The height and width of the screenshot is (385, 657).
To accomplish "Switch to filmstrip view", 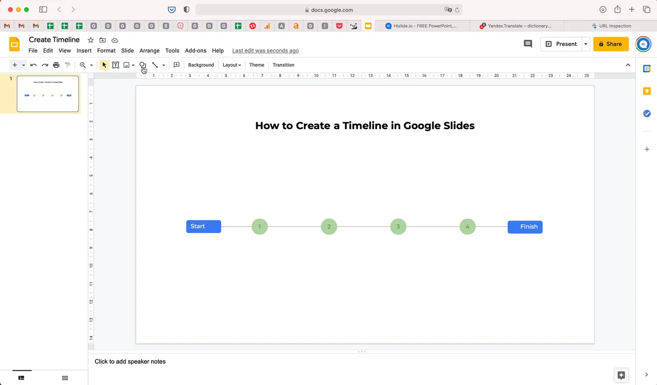I will (x=21, y=378).
